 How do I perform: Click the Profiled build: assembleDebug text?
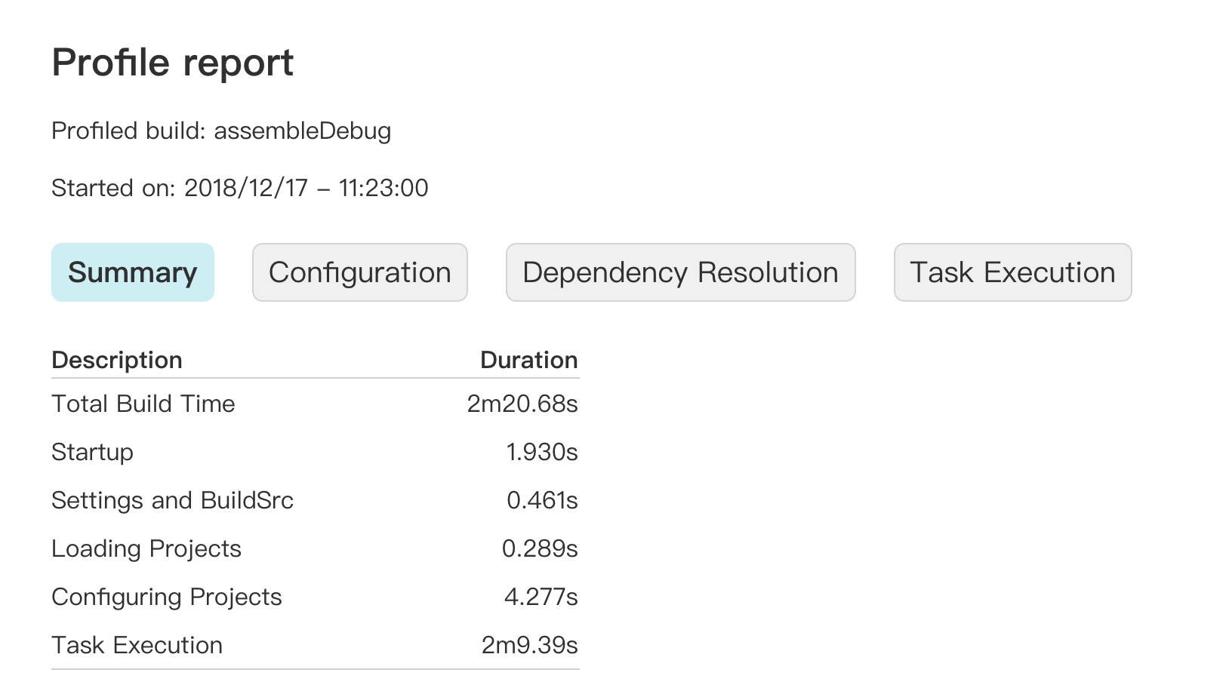tap(221, 131)
